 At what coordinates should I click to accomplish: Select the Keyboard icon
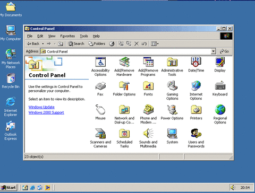[220, 89]
